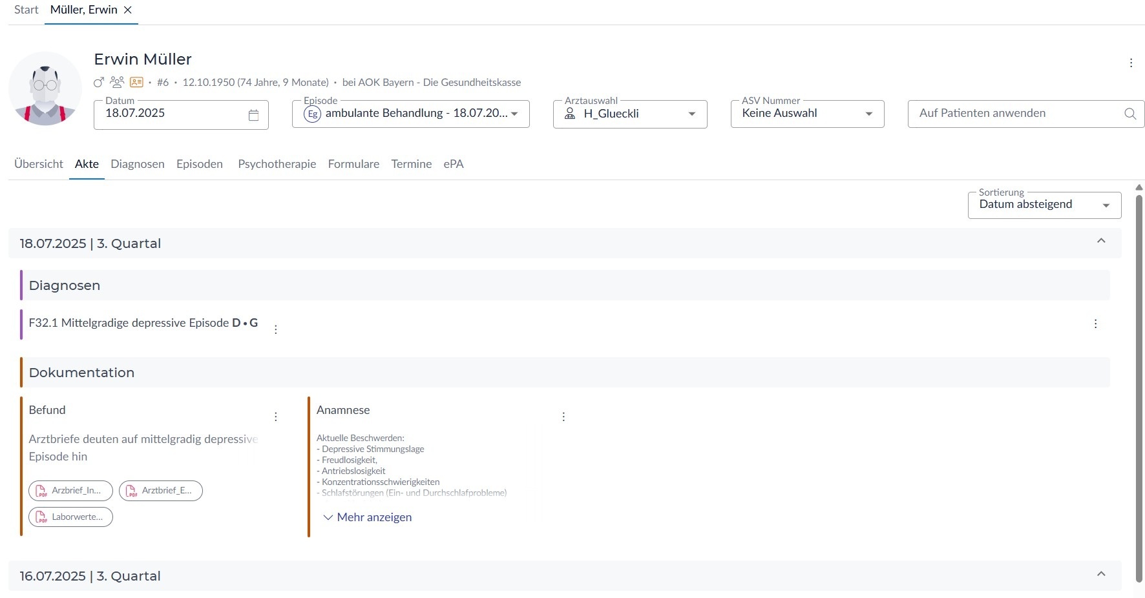Click the calendar icon in Datum field

[253, 115]
